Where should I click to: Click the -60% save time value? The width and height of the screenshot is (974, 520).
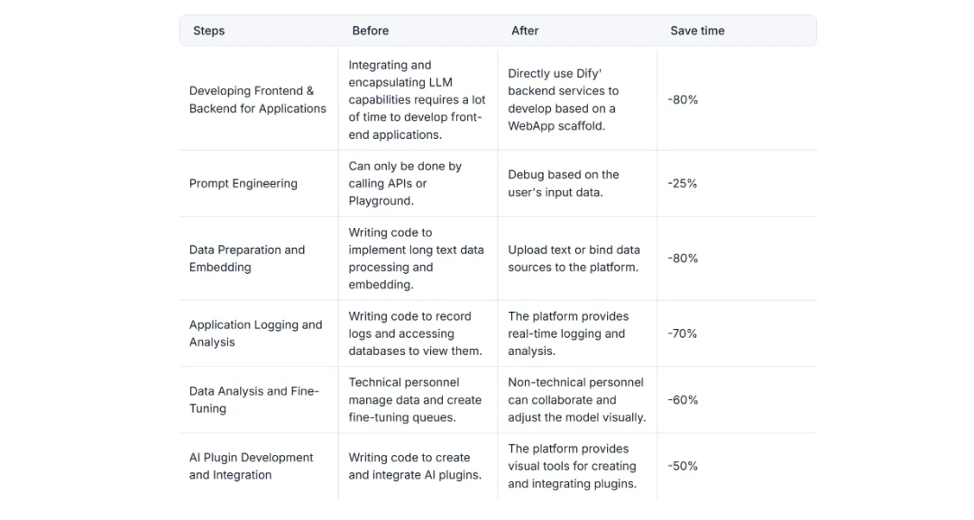tap(683, 399)
